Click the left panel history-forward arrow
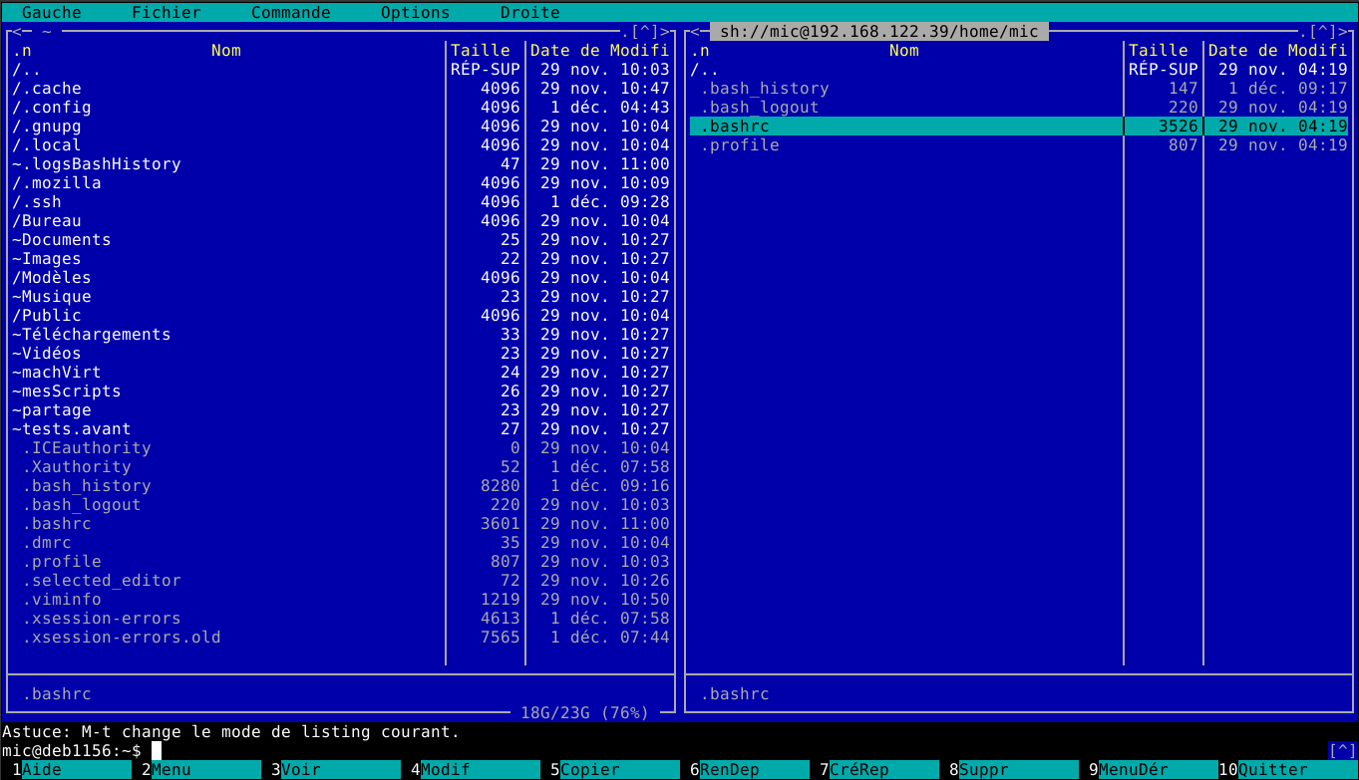This screenshot has width=1359, height=780. pos(665,32)
